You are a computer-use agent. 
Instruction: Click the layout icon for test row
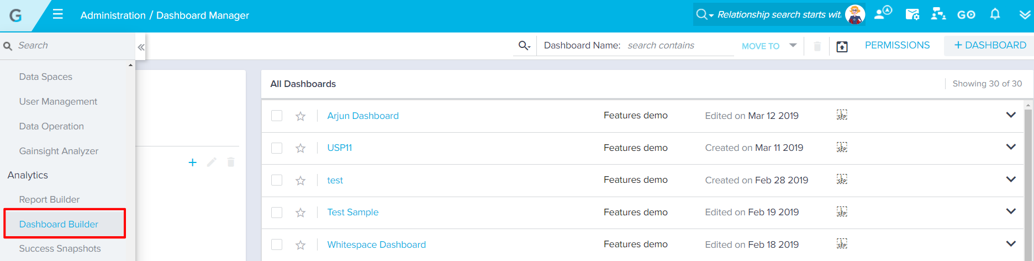[x=842, y=179]
